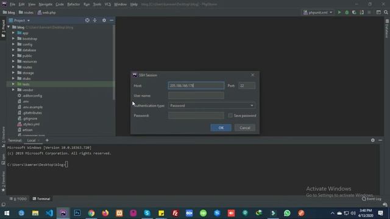390x219 pixels.
Task: Open the Navigate menu
Action: point(46,4)
